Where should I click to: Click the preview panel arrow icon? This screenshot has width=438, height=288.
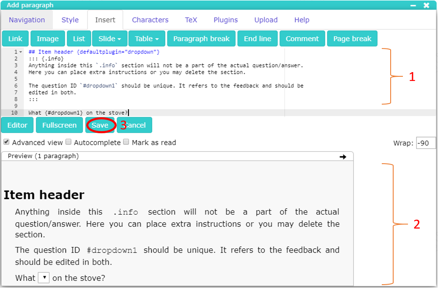(343, 156)
